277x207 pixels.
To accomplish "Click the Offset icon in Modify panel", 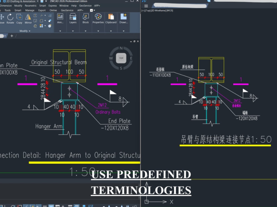I will (x=35, y=26).
